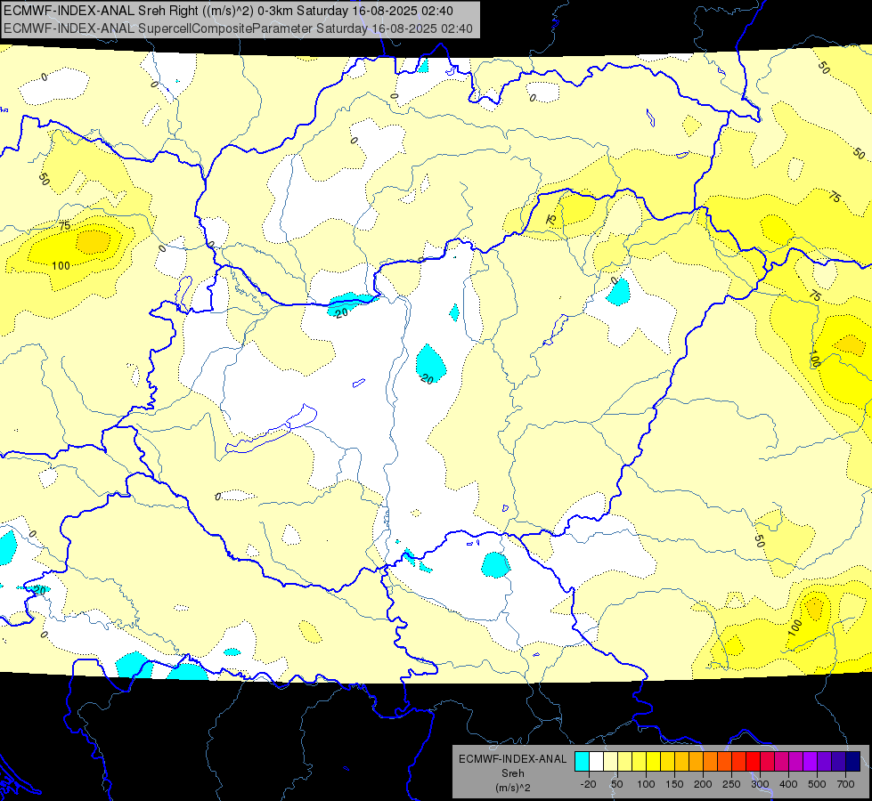Click the '100' legend scale value
The height and width of the screenshot is (801, 872).
(646, 784)
